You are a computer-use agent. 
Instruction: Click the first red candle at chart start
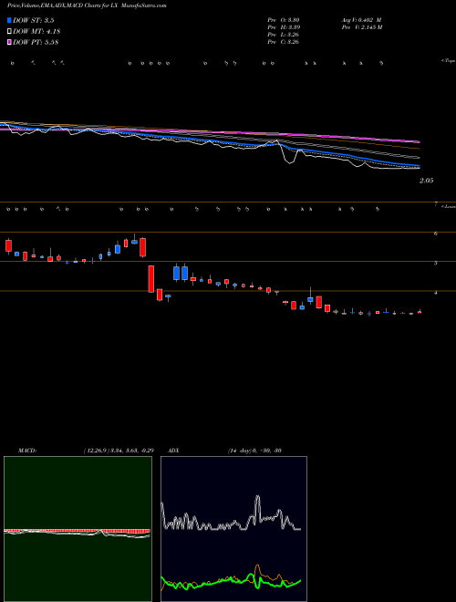click(8, 245)
